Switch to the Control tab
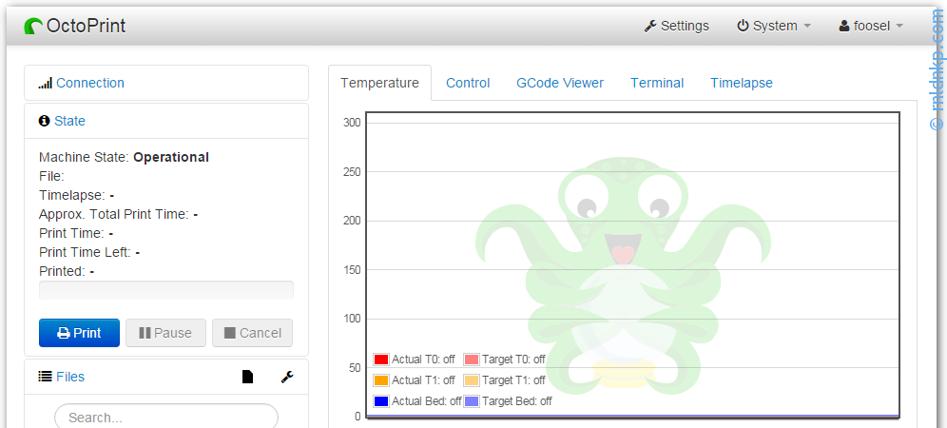The height and width of the screenshot is (428, 947). coord(468,83)
